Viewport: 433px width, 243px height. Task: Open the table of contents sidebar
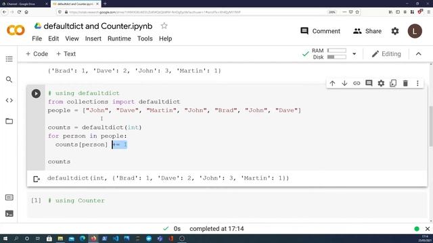coord(9,59)
